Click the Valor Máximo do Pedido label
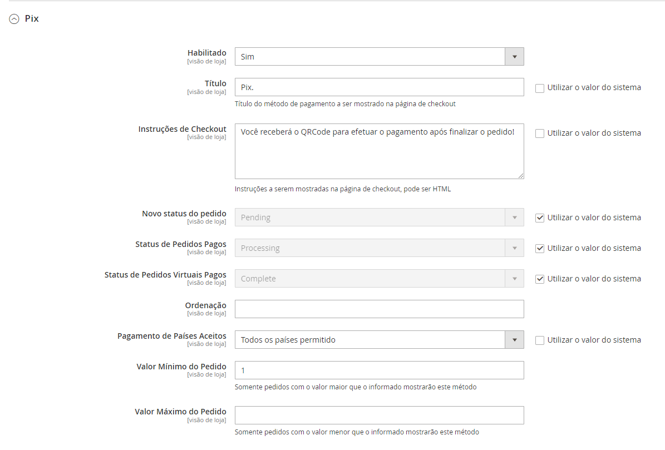 [x=181, y=412]
